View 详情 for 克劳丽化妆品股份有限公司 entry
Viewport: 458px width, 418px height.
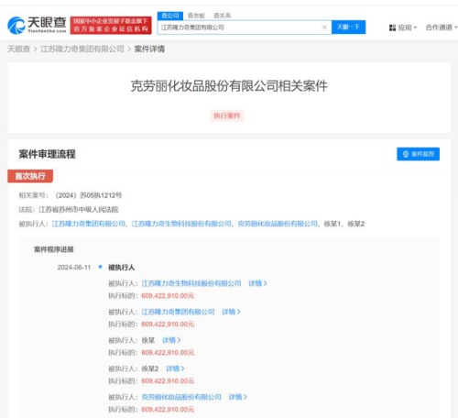coord(237,397)
